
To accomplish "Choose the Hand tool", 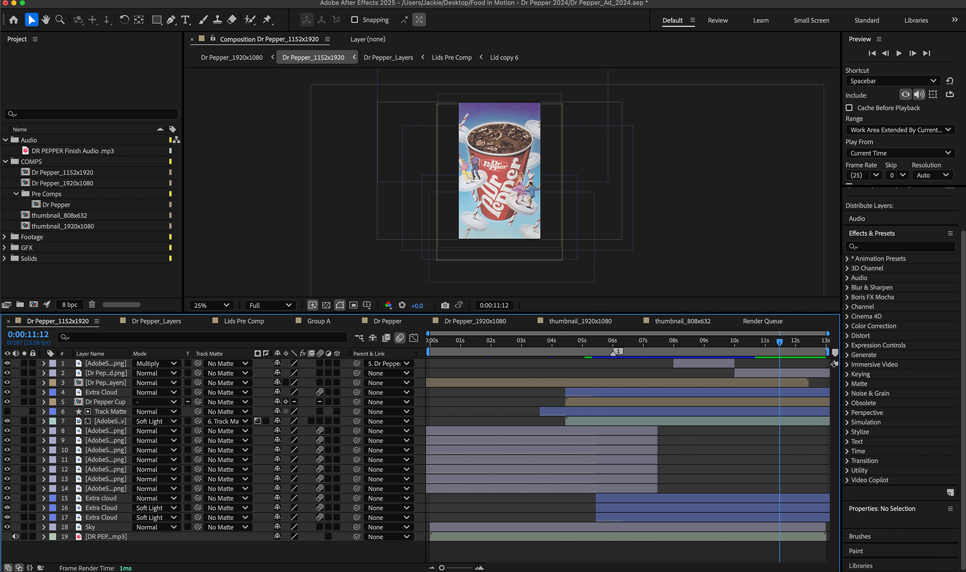I will coord(46,20).
